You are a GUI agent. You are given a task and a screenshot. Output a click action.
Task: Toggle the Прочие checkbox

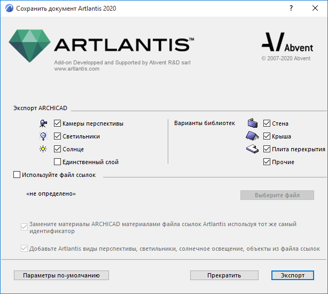tap(267, 162)
